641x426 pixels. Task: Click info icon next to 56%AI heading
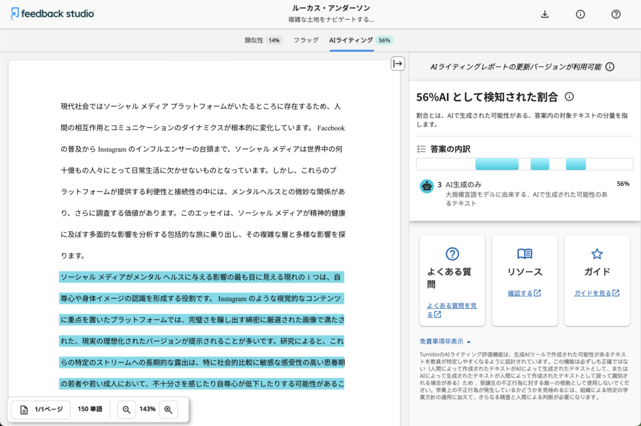(569, 97)
